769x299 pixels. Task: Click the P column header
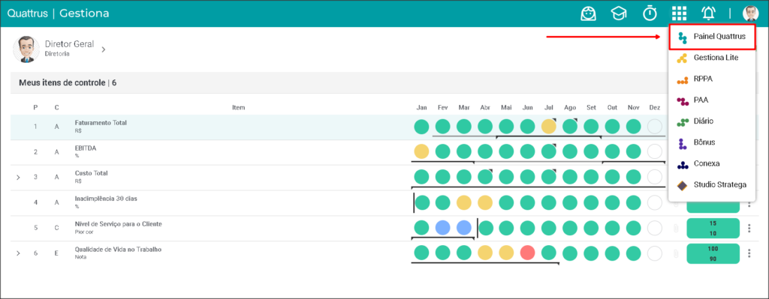pyautogui.click(x=35, y=108)
